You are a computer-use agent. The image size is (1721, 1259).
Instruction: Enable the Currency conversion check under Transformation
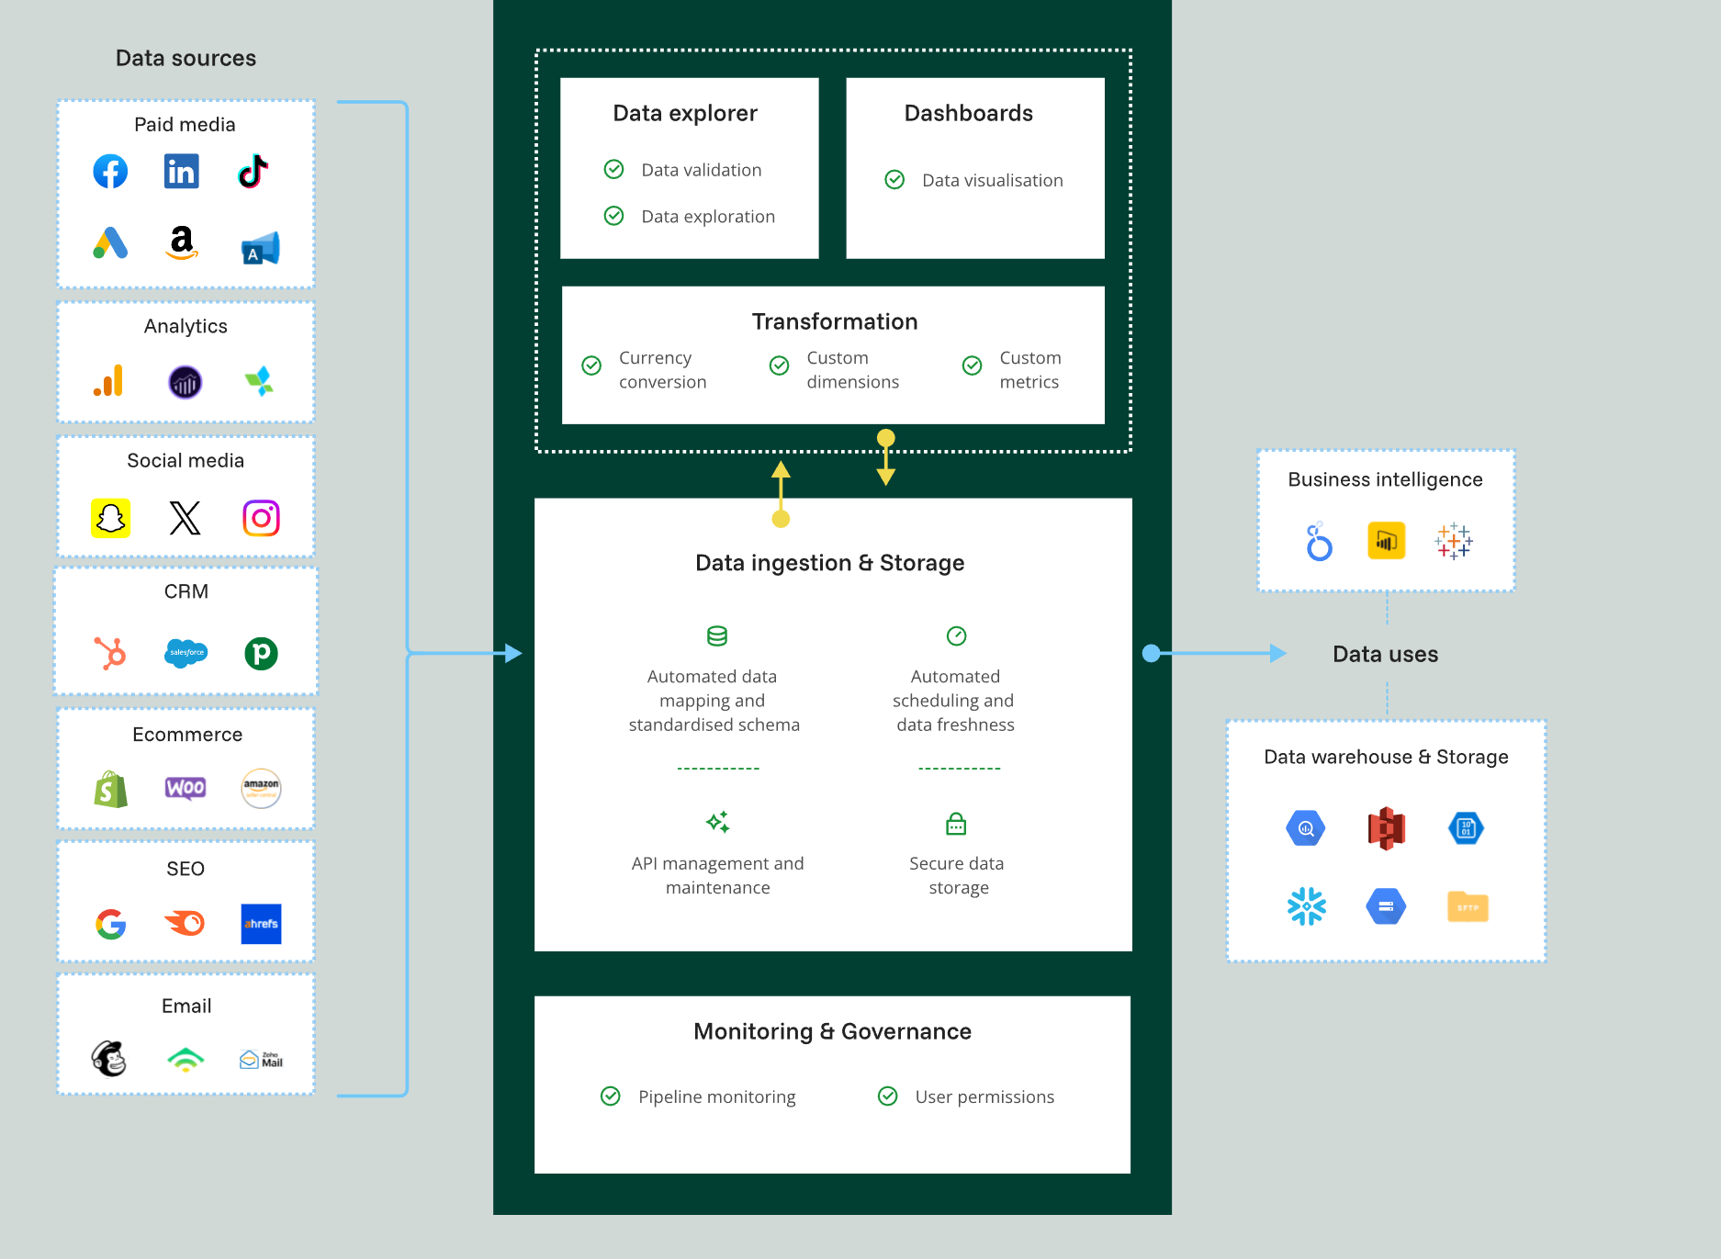(591, 365)
